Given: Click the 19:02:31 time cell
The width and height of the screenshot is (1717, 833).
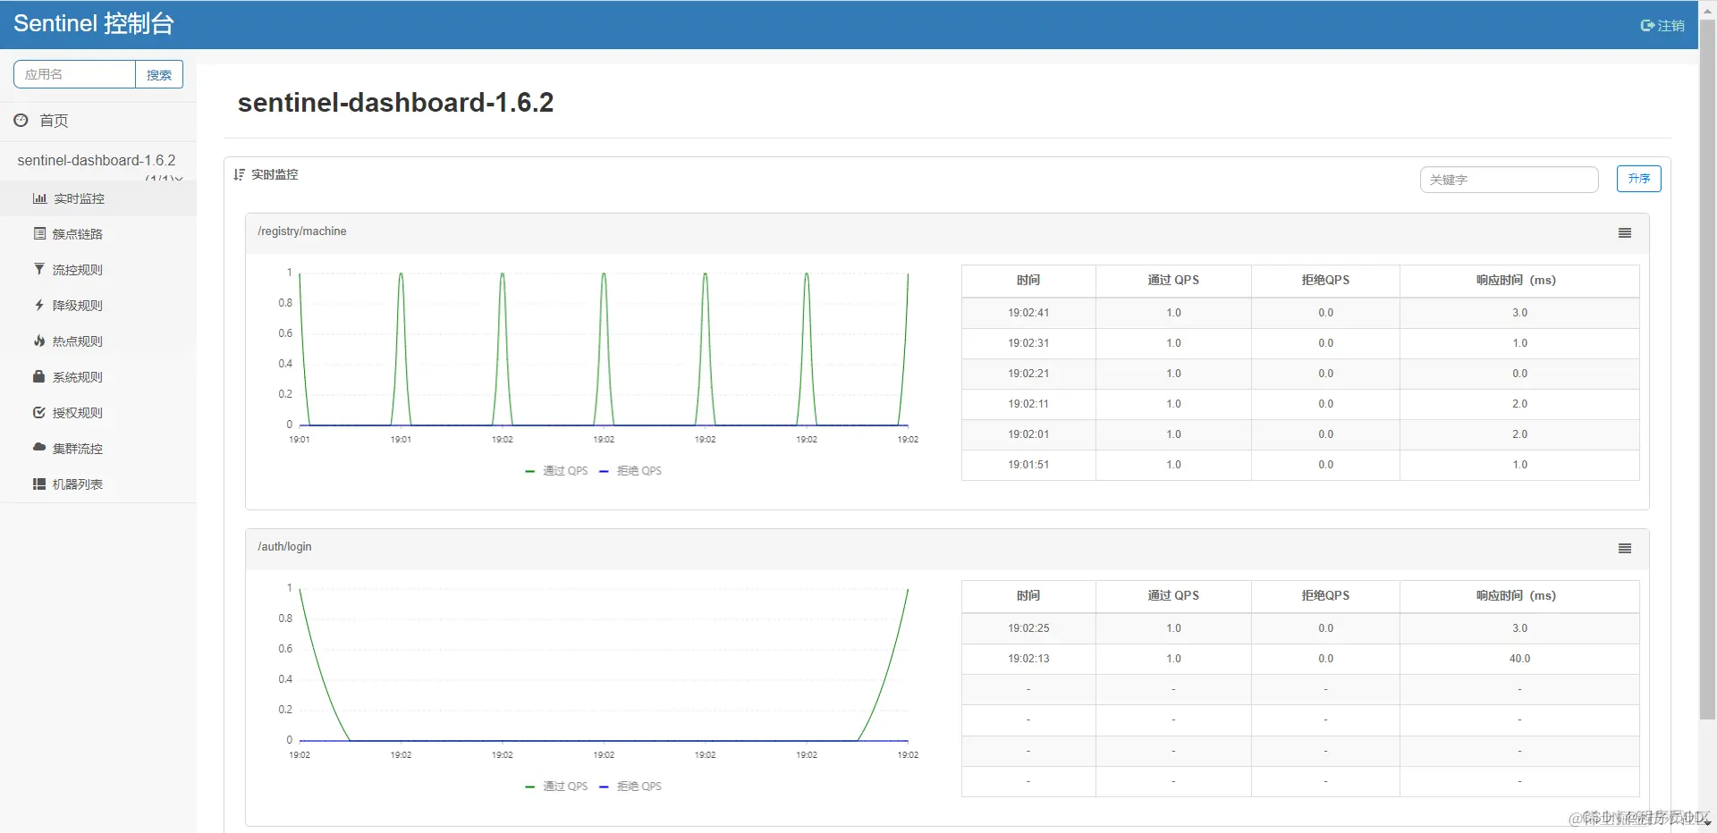Looking at the screenshot, I should tap(1028, 343).
